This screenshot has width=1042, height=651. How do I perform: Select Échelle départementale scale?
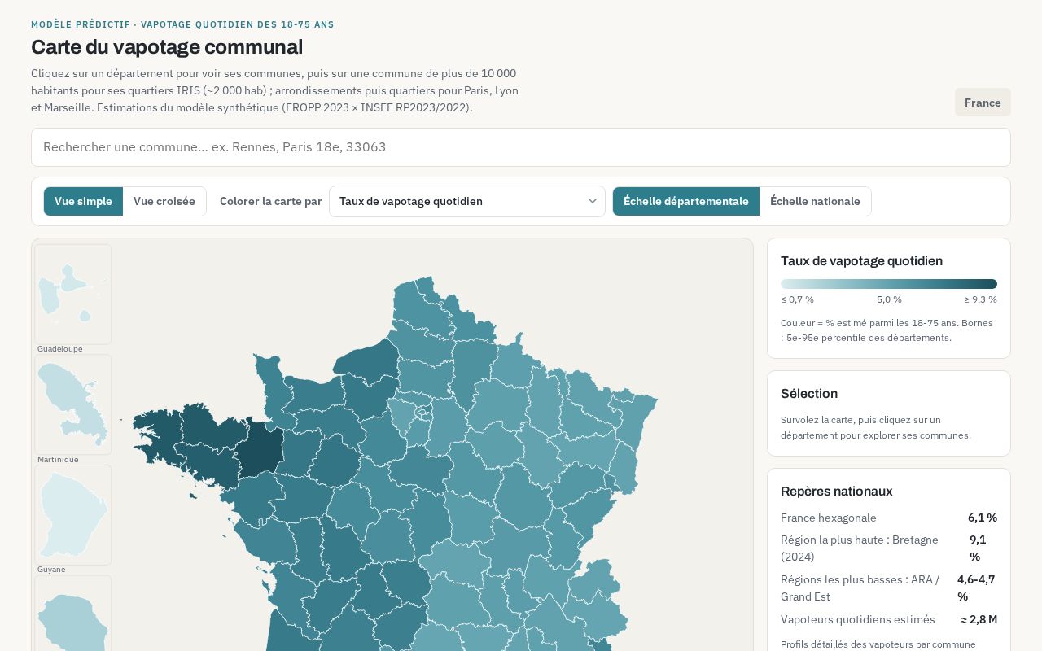click(x=686, y=202)
